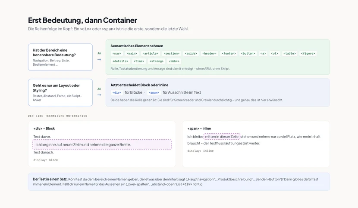Click the 'Die Reihenfolge im Kopf' subtitle
The height and width of the screenshot is (208, 358).
tap(108, 29)
